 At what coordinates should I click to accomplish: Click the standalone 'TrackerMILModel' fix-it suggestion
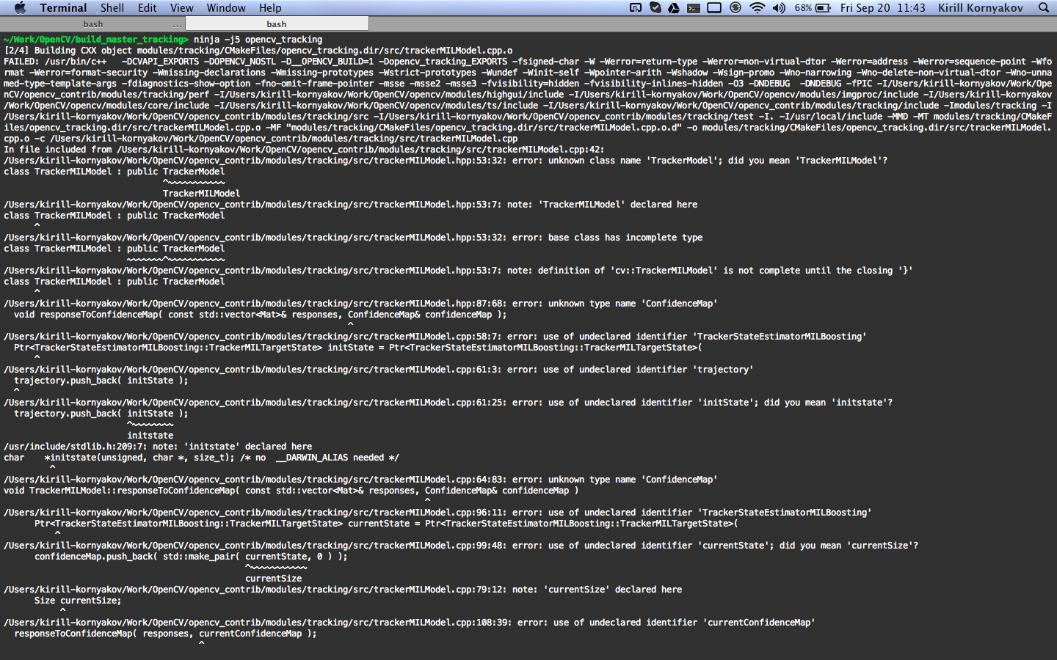coord(201,194)
